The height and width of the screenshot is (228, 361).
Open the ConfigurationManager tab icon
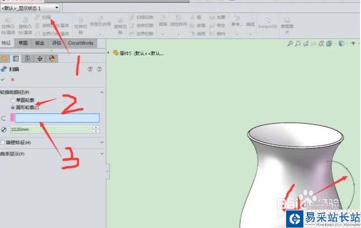click(x=27, y=59)
